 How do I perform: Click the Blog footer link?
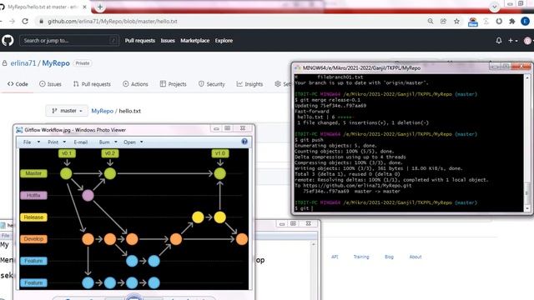[x=390, y=257]
